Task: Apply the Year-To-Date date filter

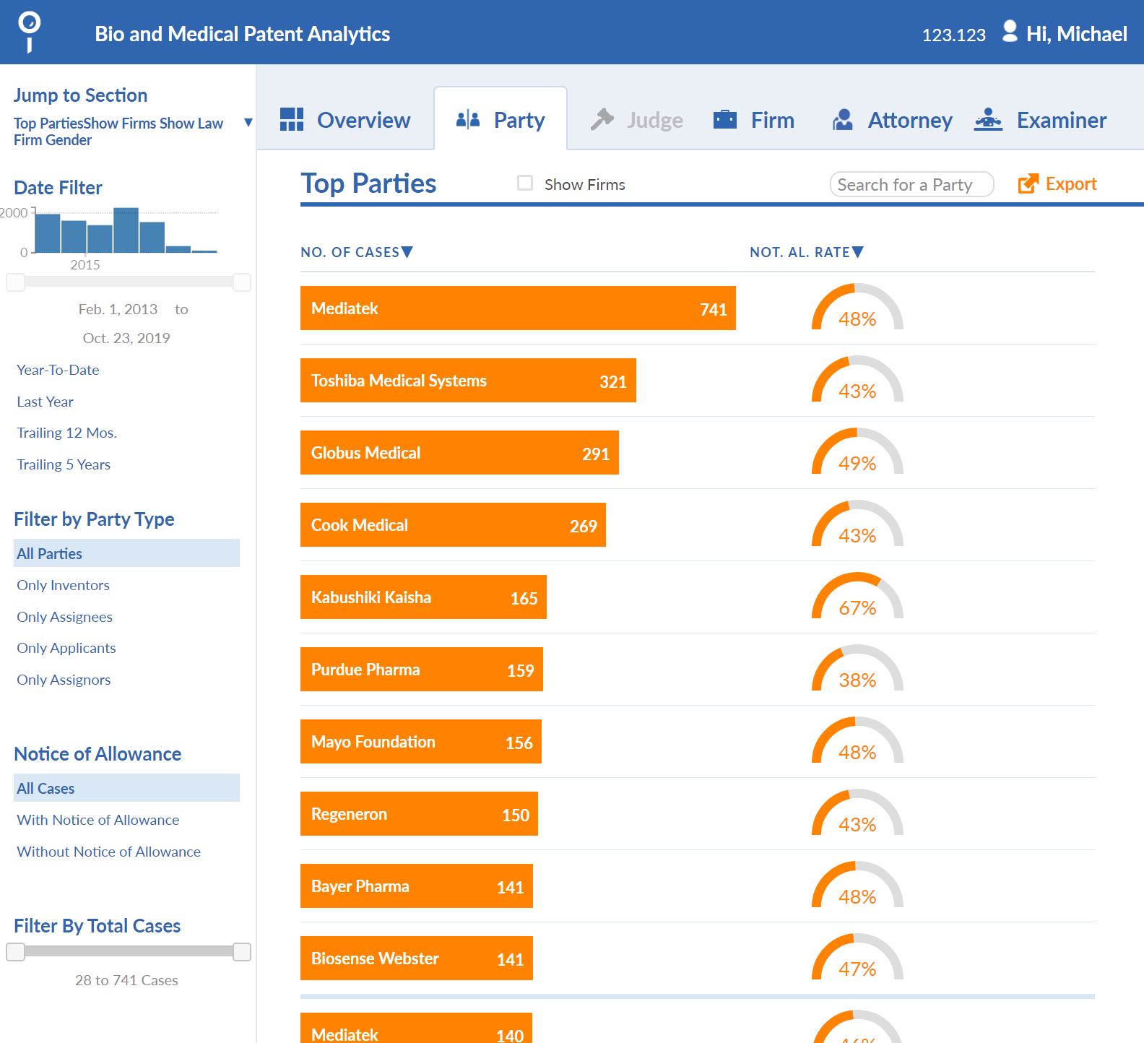Action: (x=58, y=370)
